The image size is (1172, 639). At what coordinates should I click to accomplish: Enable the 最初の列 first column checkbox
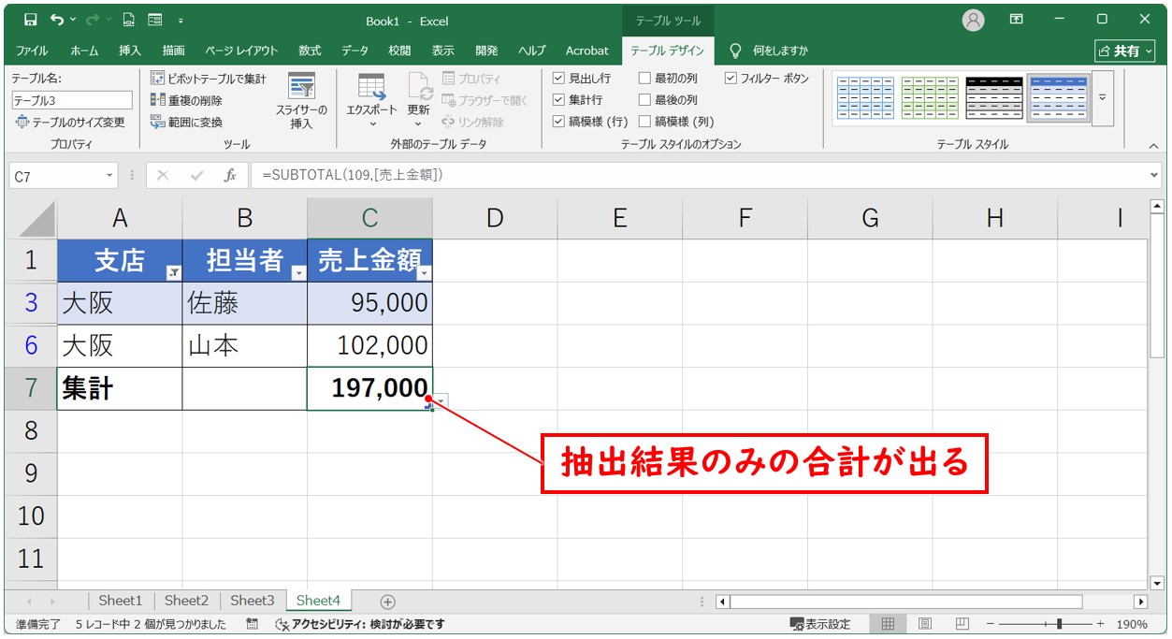pyautogui.click(x=644, y=79)
